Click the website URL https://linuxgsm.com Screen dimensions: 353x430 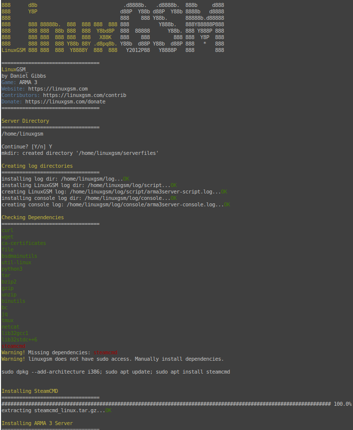coord(58,89)
